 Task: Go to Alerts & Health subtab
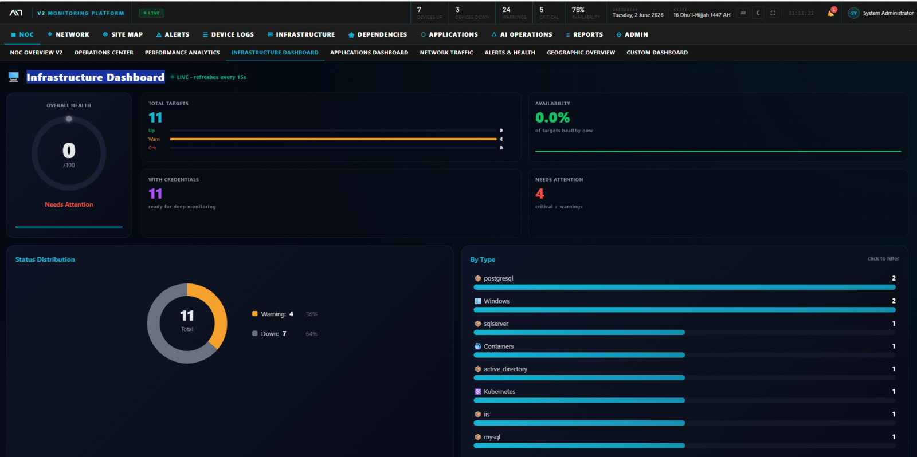[510, 53]
